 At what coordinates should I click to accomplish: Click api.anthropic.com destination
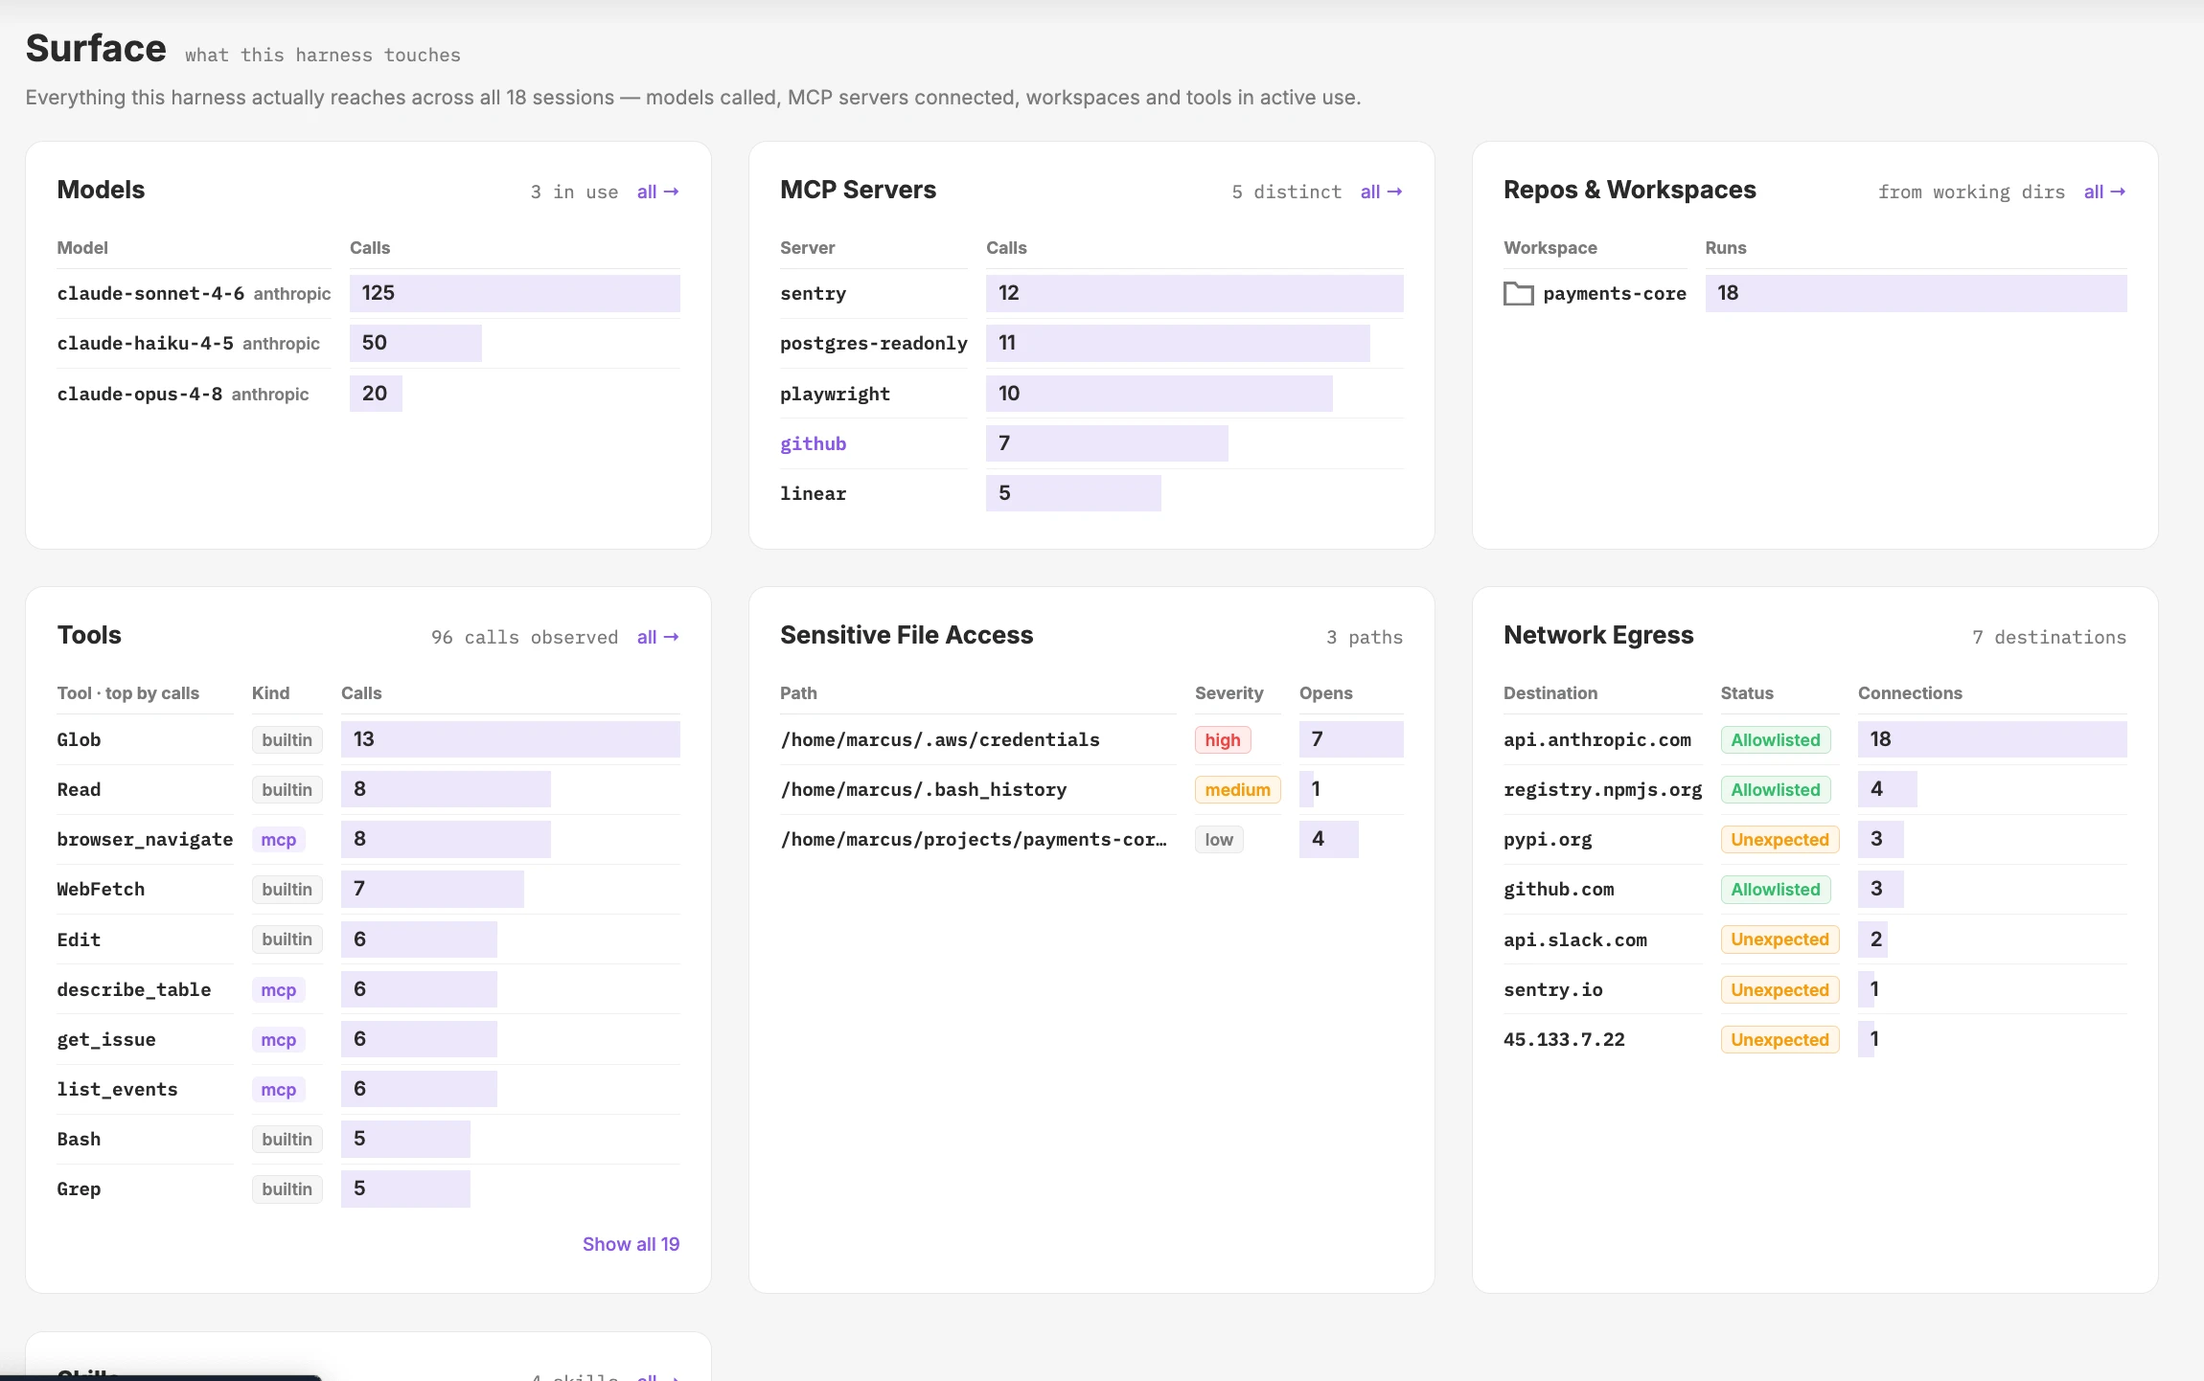1597,739
